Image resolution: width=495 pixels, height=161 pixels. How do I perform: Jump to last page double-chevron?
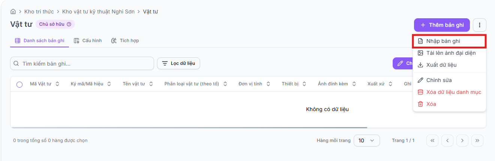click(x=477, y=141)
